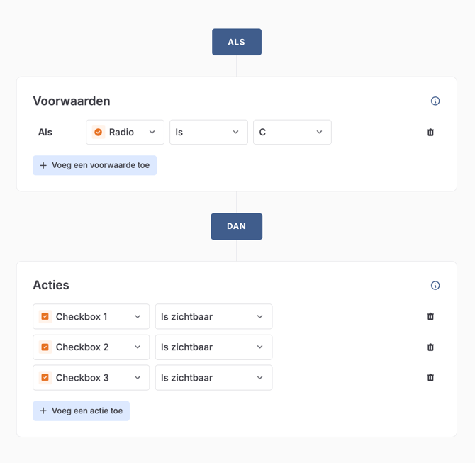
Task: Delete the Radio condition row
Action: click(430, 133)
